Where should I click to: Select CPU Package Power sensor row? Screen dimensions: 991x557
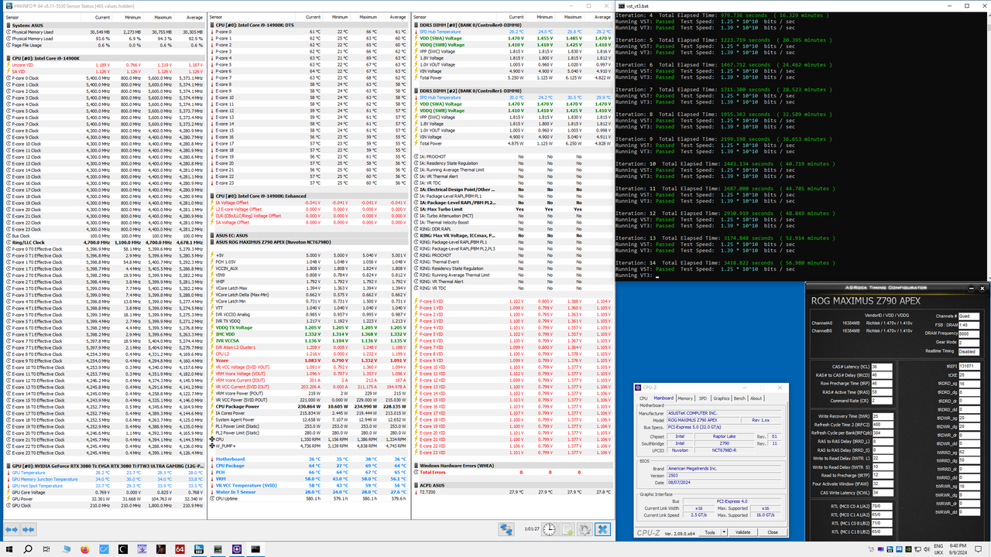click(308, 406)
